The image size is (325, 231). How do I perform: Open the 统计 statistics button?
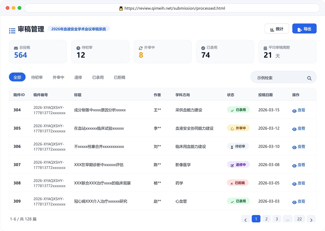coord(277,29)
